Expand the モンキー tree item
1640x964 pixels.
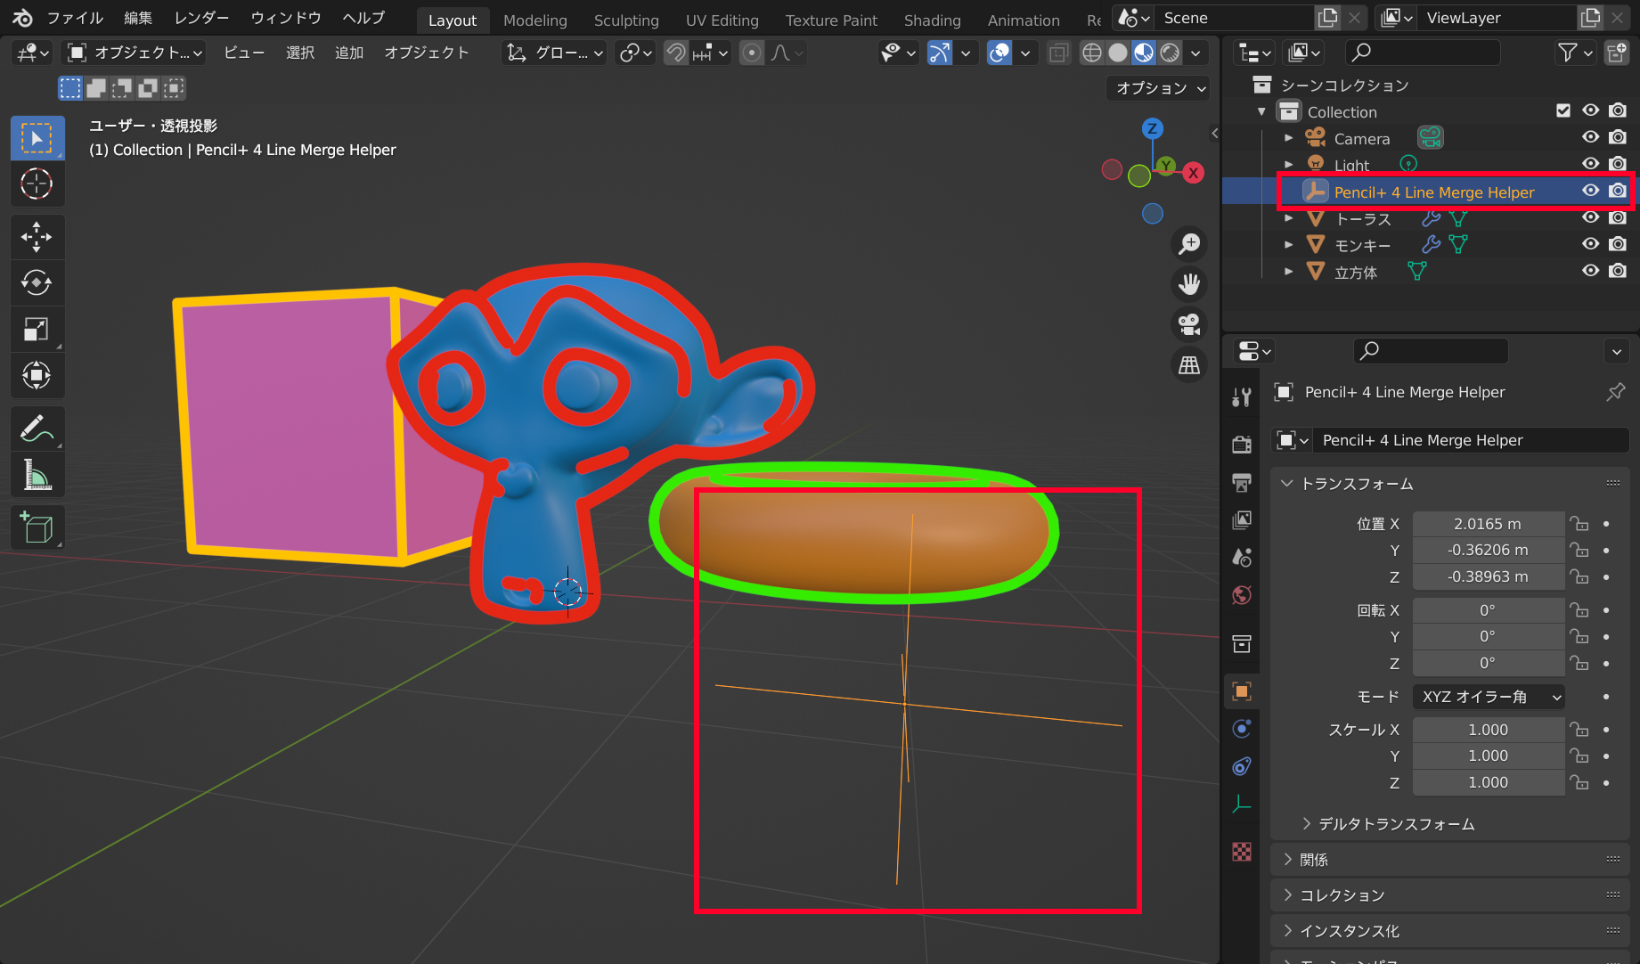(x=1288, y=245)
